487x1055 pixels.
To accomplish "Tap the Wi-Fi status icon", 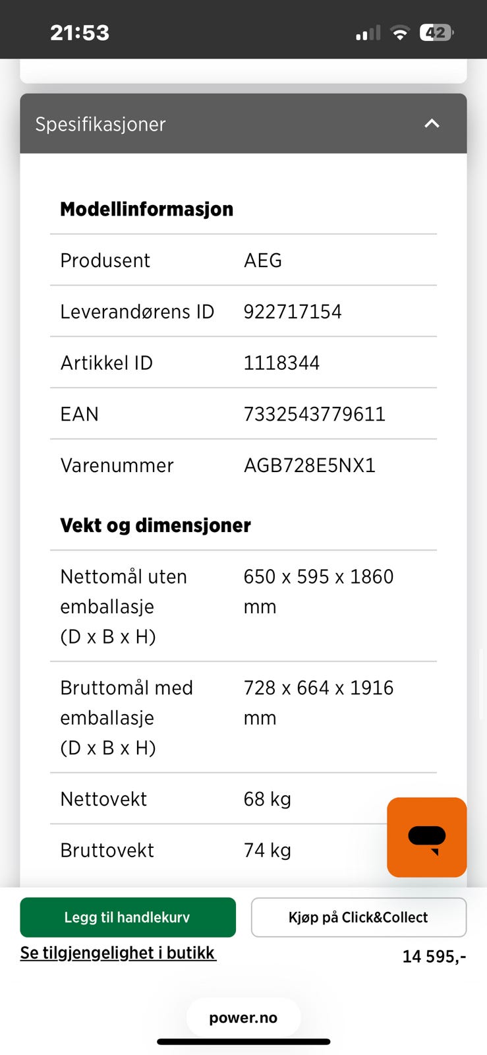I will point(399,32).
